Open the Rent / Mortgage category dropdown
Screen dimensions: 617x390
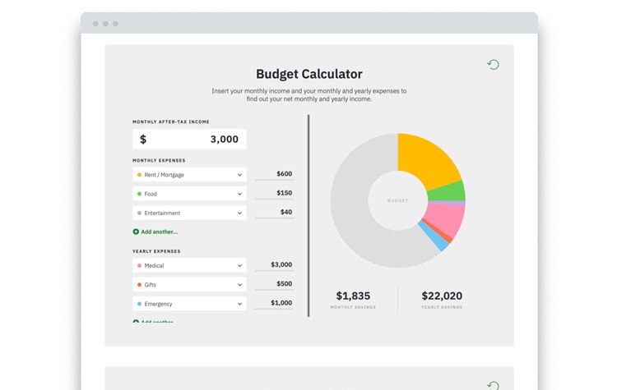[189, 175]
